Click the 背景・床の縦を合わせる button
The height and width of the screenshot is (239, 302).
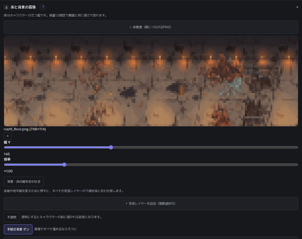(24, 182)
